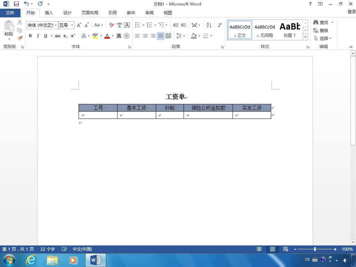Click the Enclose Characters icon
Viewport: 356px width, 267px height.
(127, 36)
